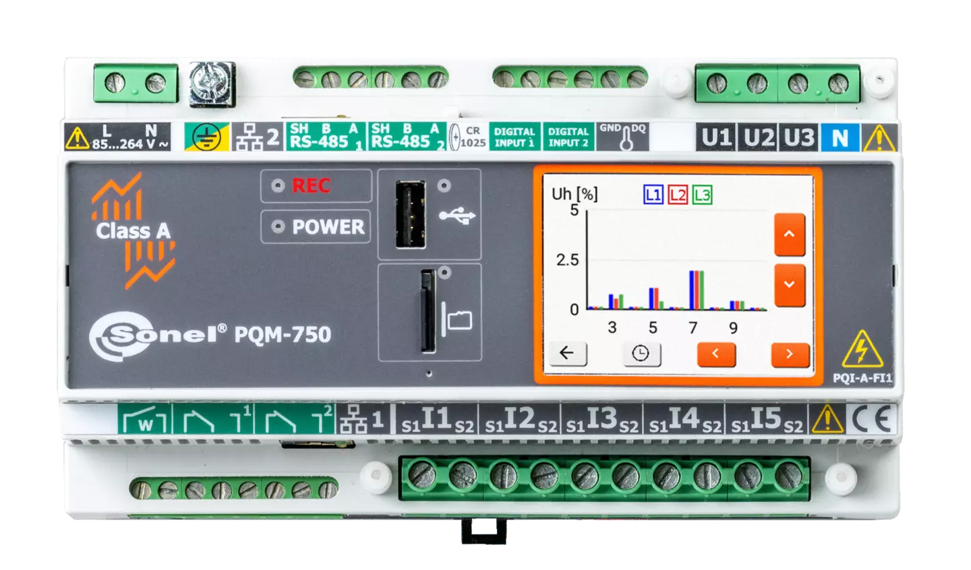The width and height of the screenshot is (971, 570).
Task: Click the RS-485 1 label
Action: point(325,136)
